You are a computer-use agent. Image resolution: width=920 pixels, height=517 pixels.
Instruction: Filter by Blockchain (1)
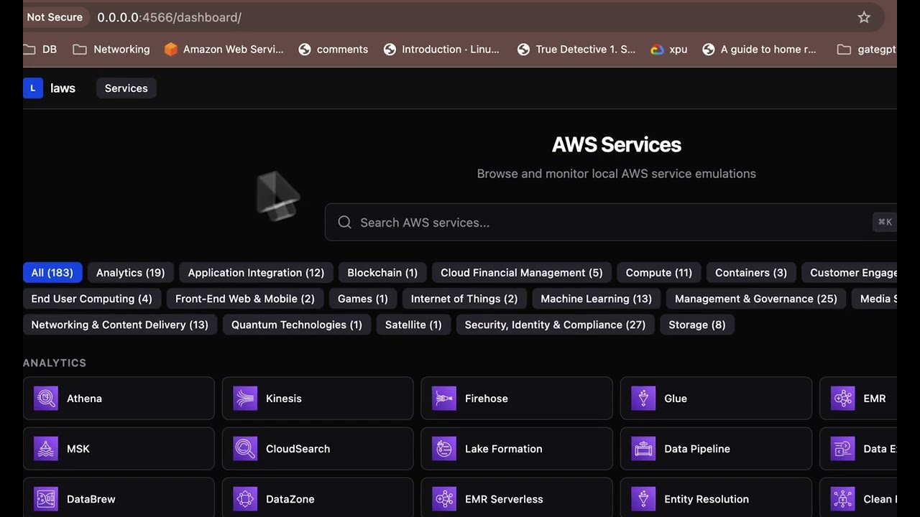click(382, 273)
